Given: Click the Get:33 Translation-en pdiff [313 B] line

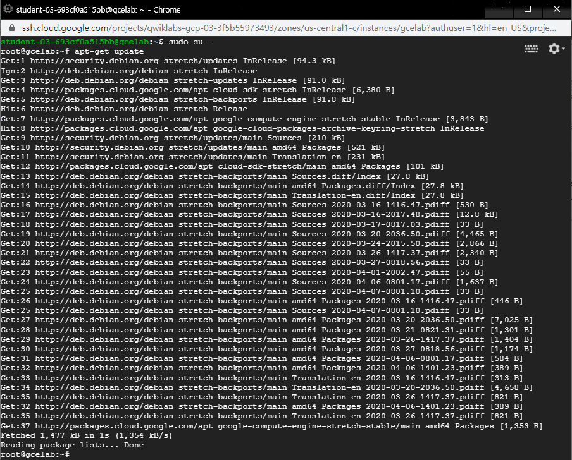Looking at the screenshot, I should (x=261, y=378).
